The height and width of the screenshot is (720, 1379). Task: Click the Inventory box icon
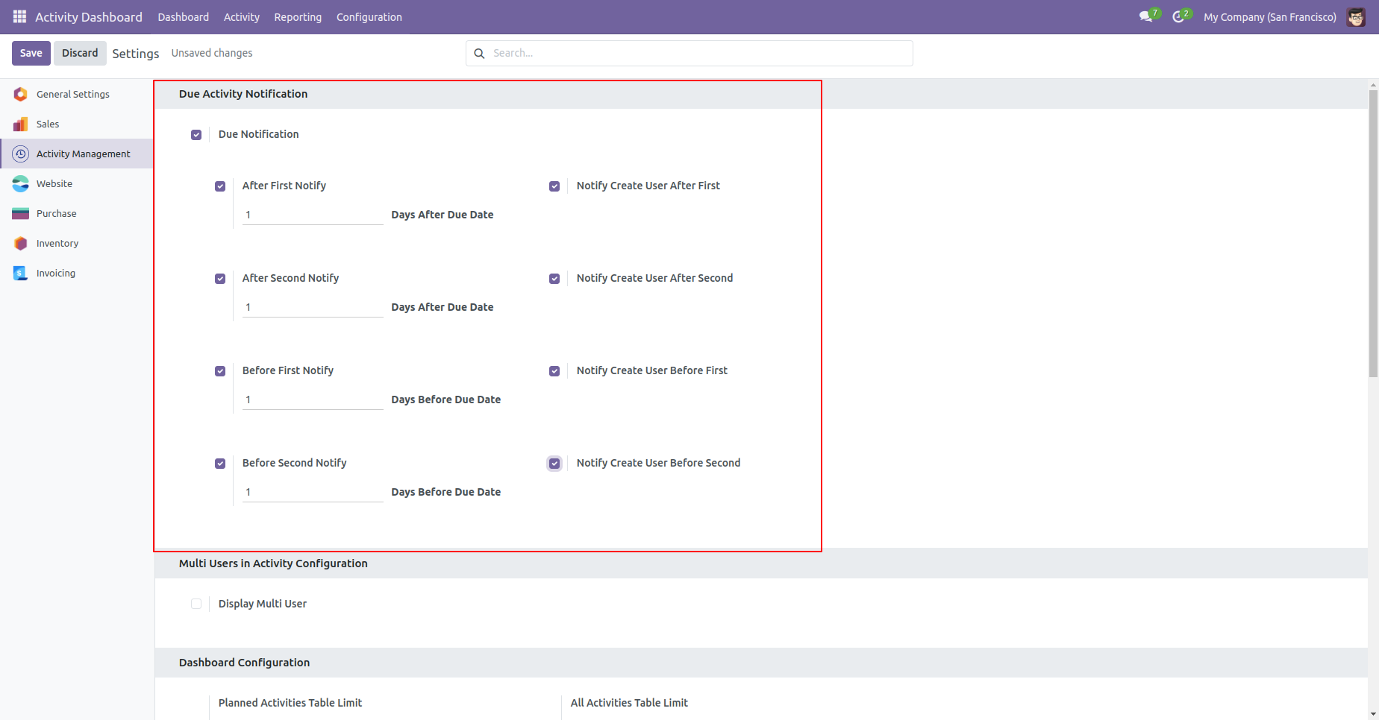tap(21, 243)
